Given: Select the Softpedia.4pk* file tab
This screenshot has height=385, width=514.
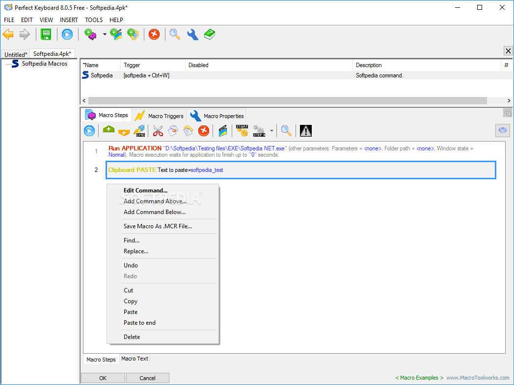Looking at the screenshot, I should [52, 54].
